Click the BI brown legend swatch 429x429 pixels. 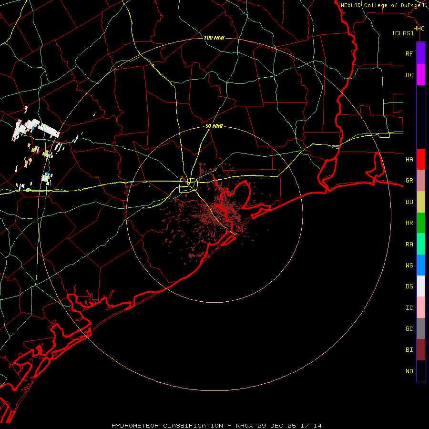(x=421, y=350)
